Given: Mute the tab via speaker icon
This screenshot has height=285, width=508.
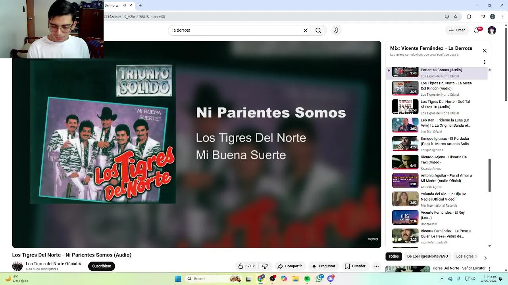Looking at the screenshot, I should click(124, 6).
